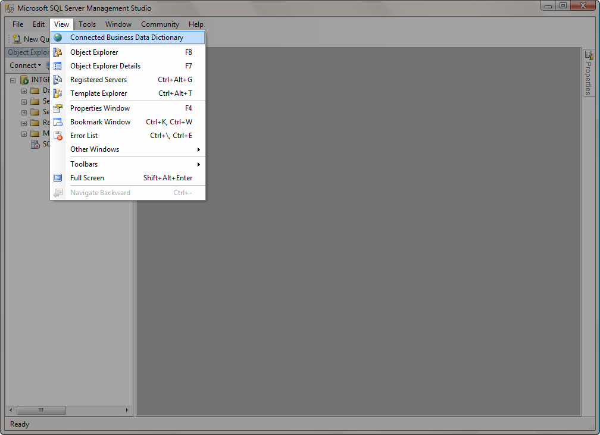Click the New Query toolbar icon
The height and width of the screenshot is (435, 600).
point(17,39)
